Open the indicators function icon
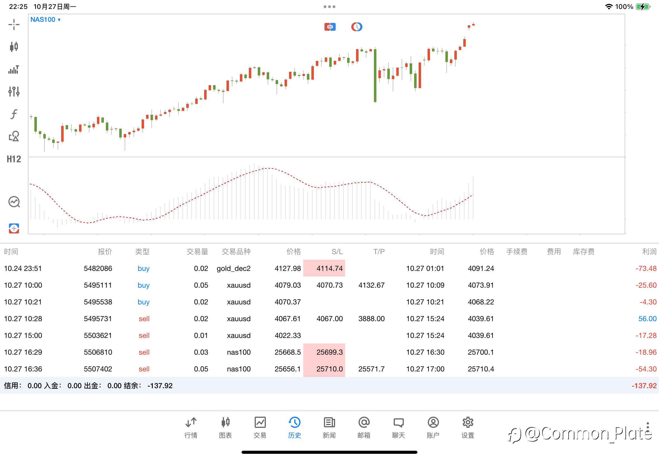The height and width of the screenshot is (458, 659). (14, 114)
